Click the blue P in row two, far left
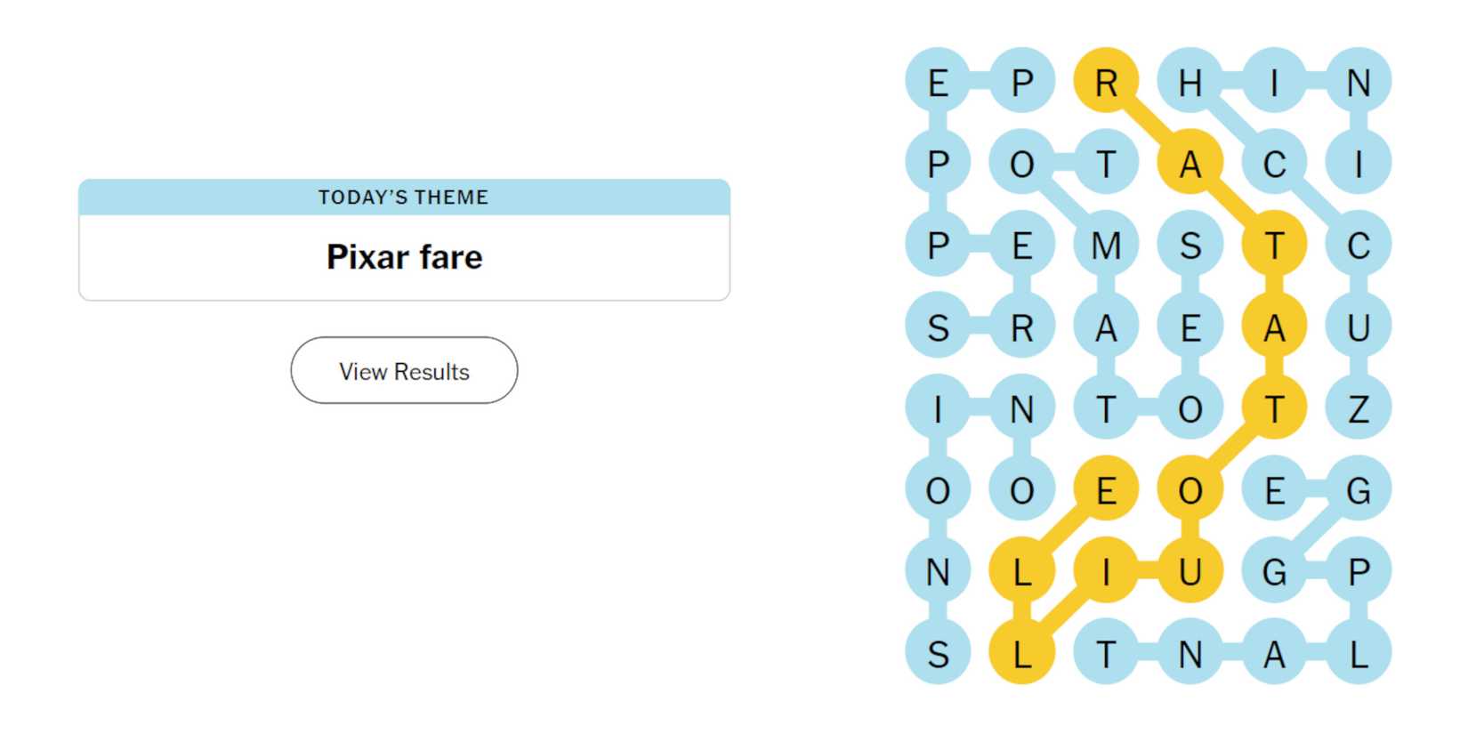 [937, 162]
